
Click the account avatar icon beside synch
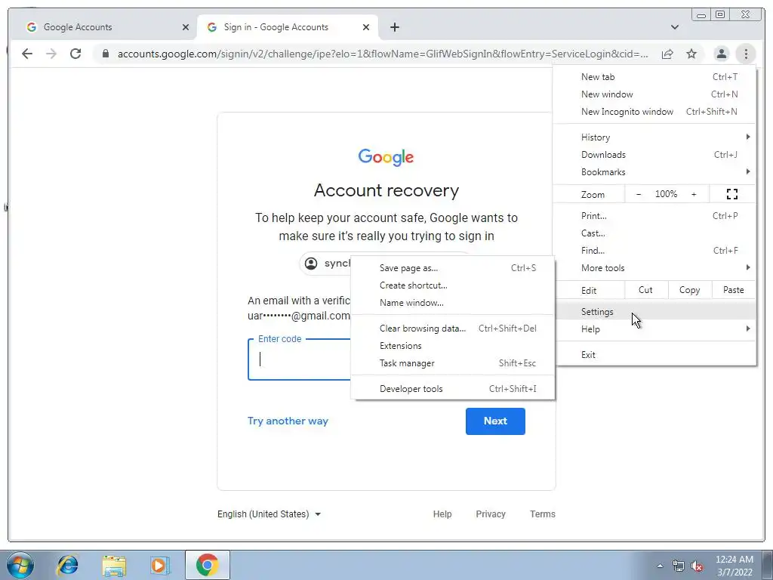coord(311,264)
